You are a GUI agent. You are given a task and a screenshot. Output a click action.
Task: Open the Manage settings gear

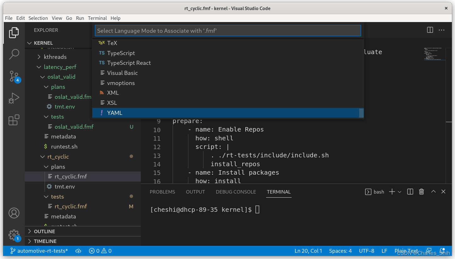(14, 235)
